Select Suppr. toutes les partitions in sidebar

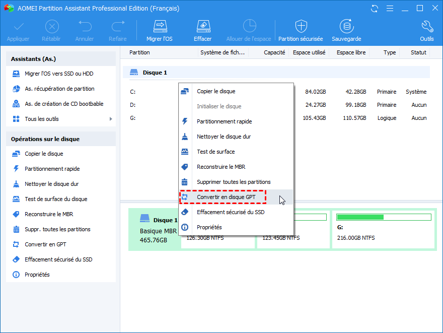pos(61,229)
